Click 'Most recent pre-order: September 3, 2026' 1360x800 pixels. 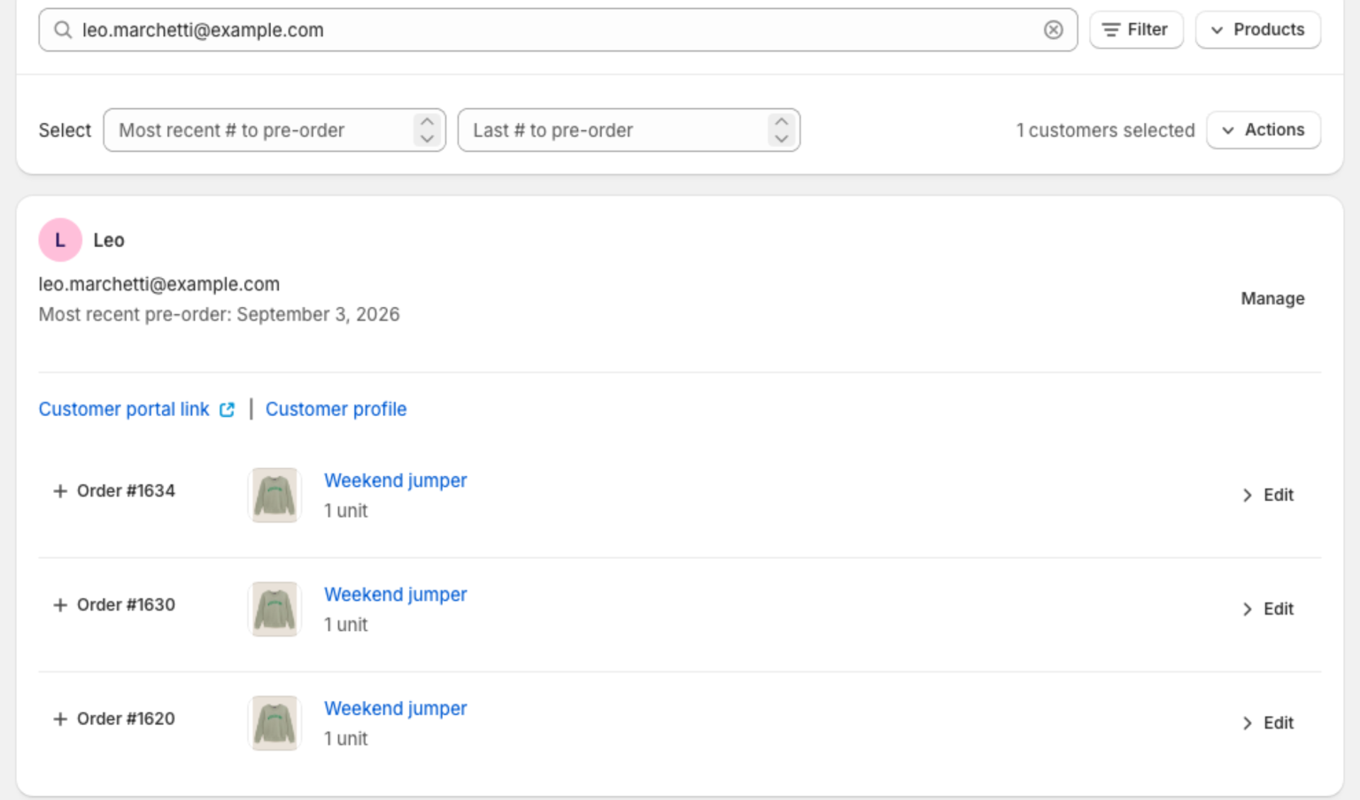(x=220, y=314)
